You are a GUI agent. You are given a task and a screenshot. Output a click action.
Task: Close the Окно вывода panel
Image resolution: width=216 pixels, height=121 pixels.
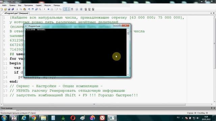tap(214, 108)
